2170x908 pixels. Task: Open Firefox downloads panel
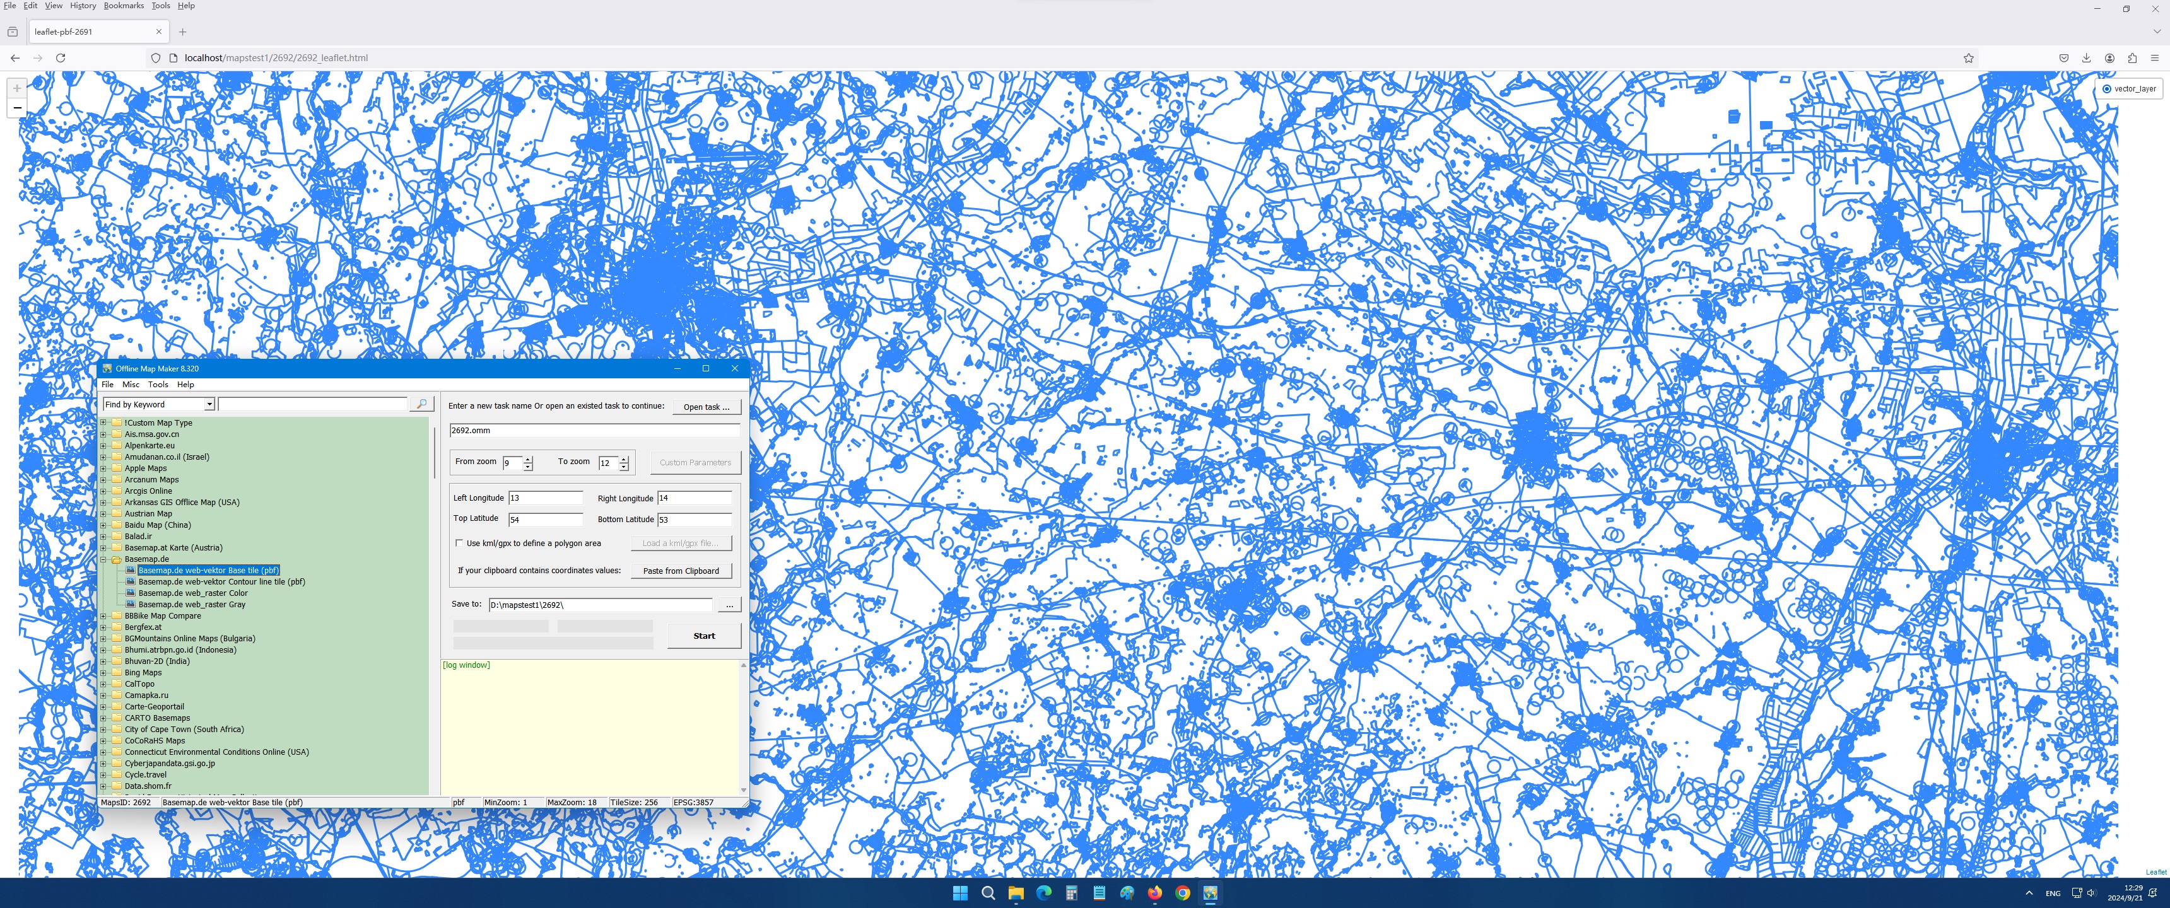click(2087, 58)
